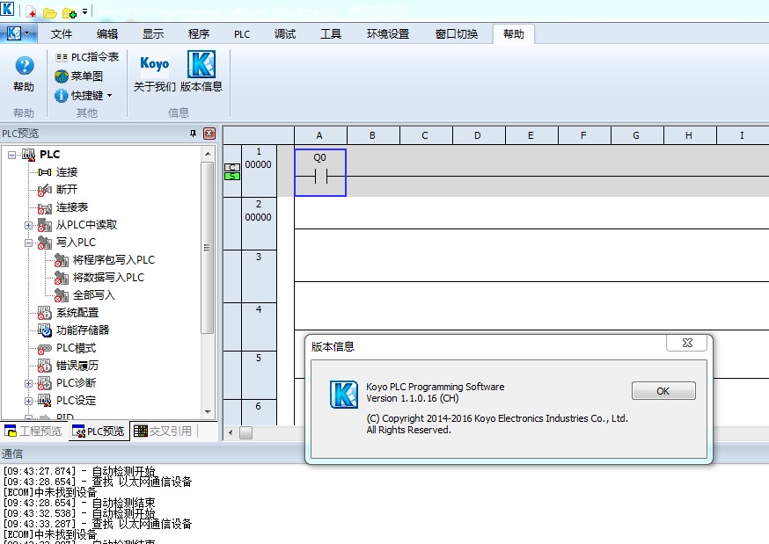Open the 调试 ribbon tab
769x544 pixels.
[285, 34]
